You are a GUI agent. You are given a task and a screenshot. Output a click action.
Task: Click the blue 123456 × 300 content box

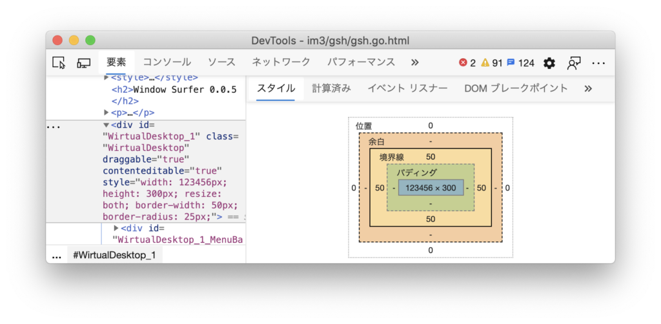tap(431, 188)
